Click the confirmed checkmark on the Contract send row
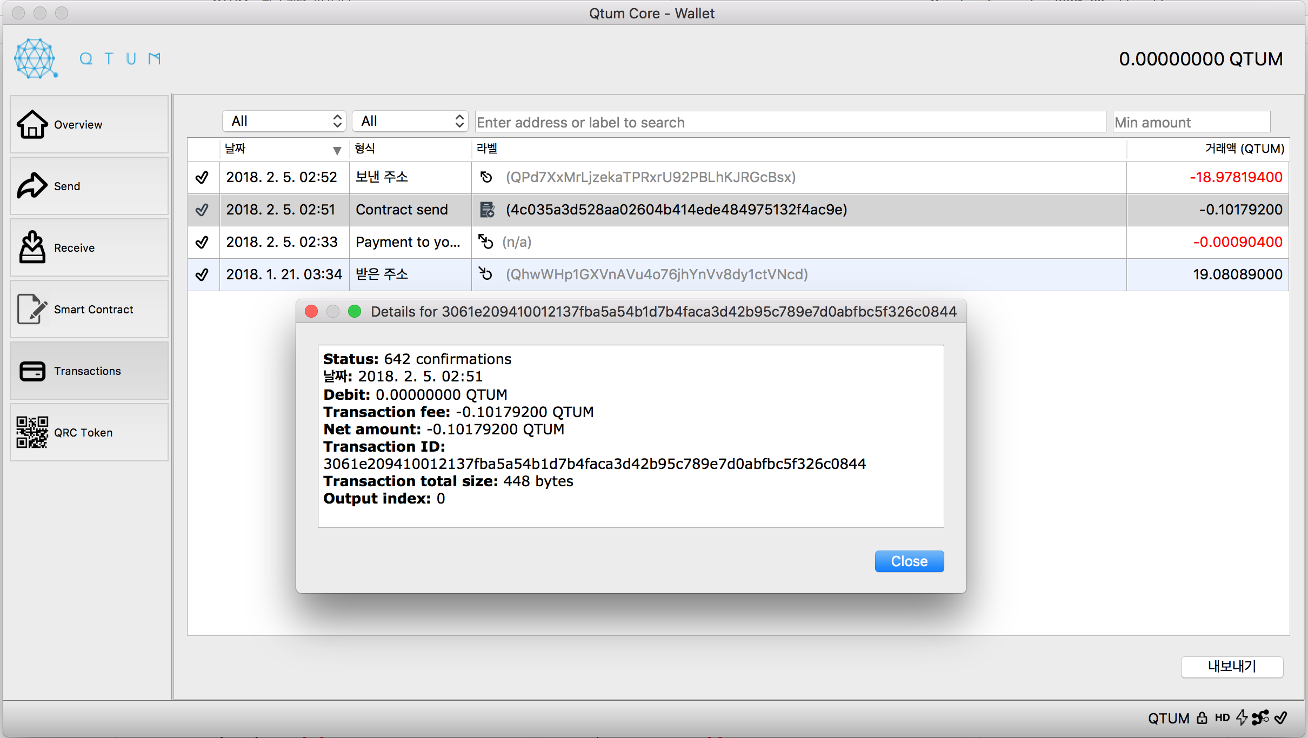 coord(202,210)
